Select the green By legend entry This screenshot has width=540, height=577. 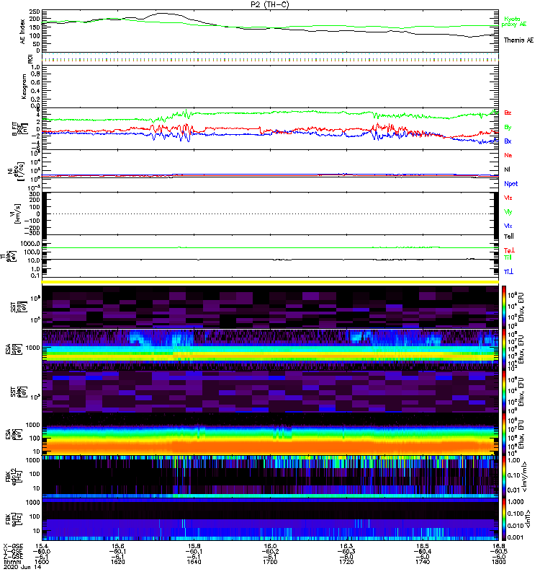point(508,128)
